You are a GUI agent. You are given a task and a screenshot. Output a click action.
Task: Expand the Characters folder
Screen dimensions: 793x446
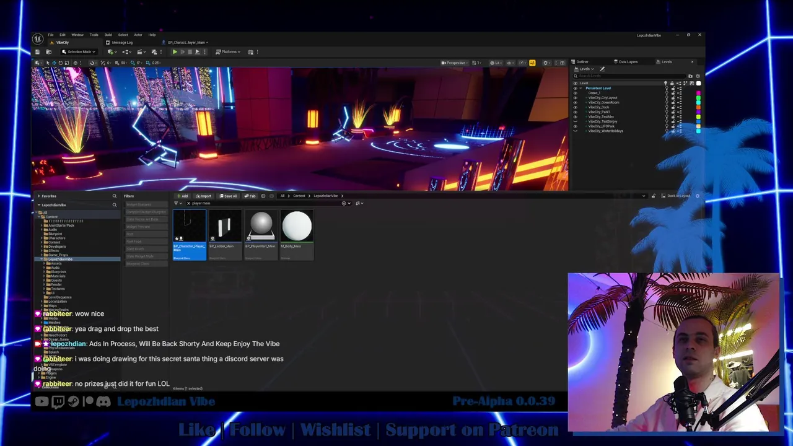click(x=43, y=238)
